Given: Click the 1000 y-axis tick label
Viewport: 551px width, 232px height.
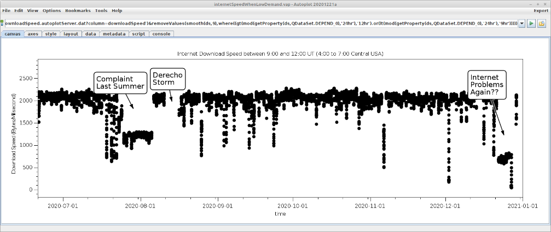Looking at the screenshot, I should pyautogui.click(x=27, y=145).
